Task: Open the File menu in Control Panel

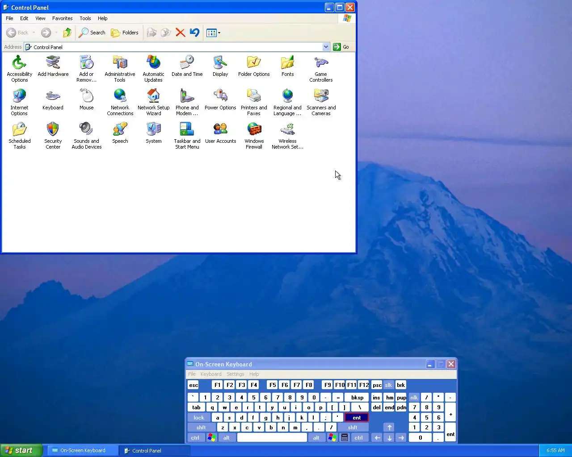Action: (9, 18)
